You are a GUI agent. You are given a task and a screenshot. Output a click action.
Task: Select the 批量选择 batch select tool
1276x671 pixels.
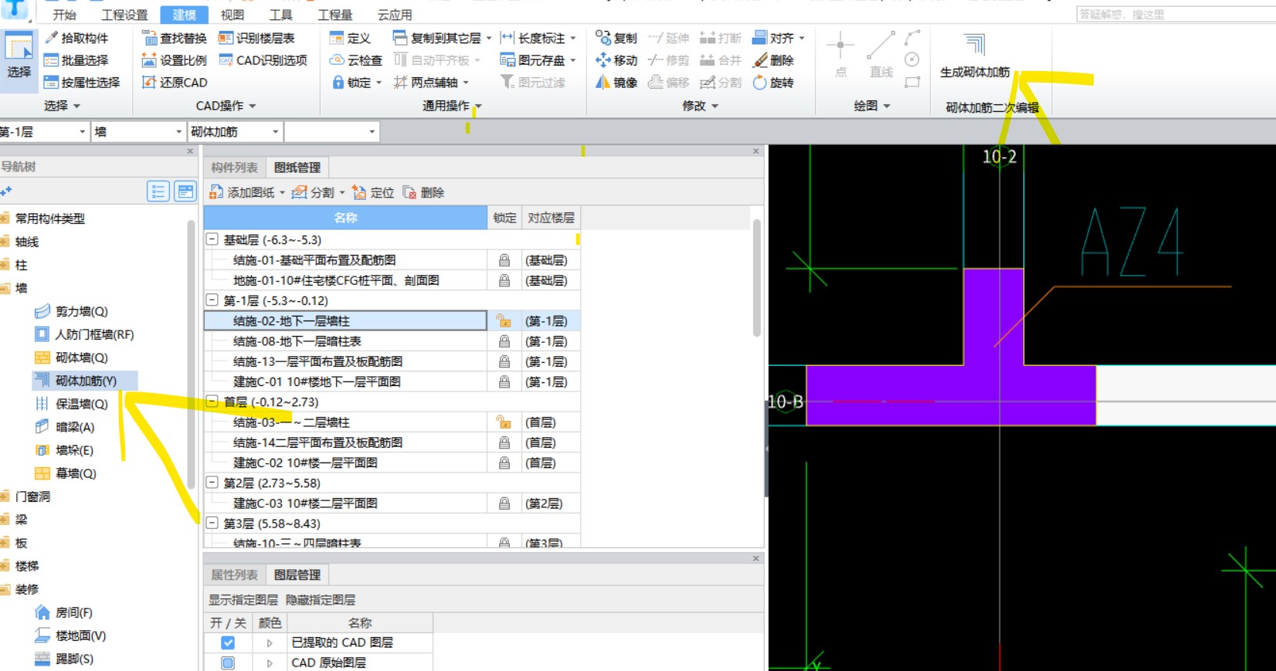click(x=76, y=60)
